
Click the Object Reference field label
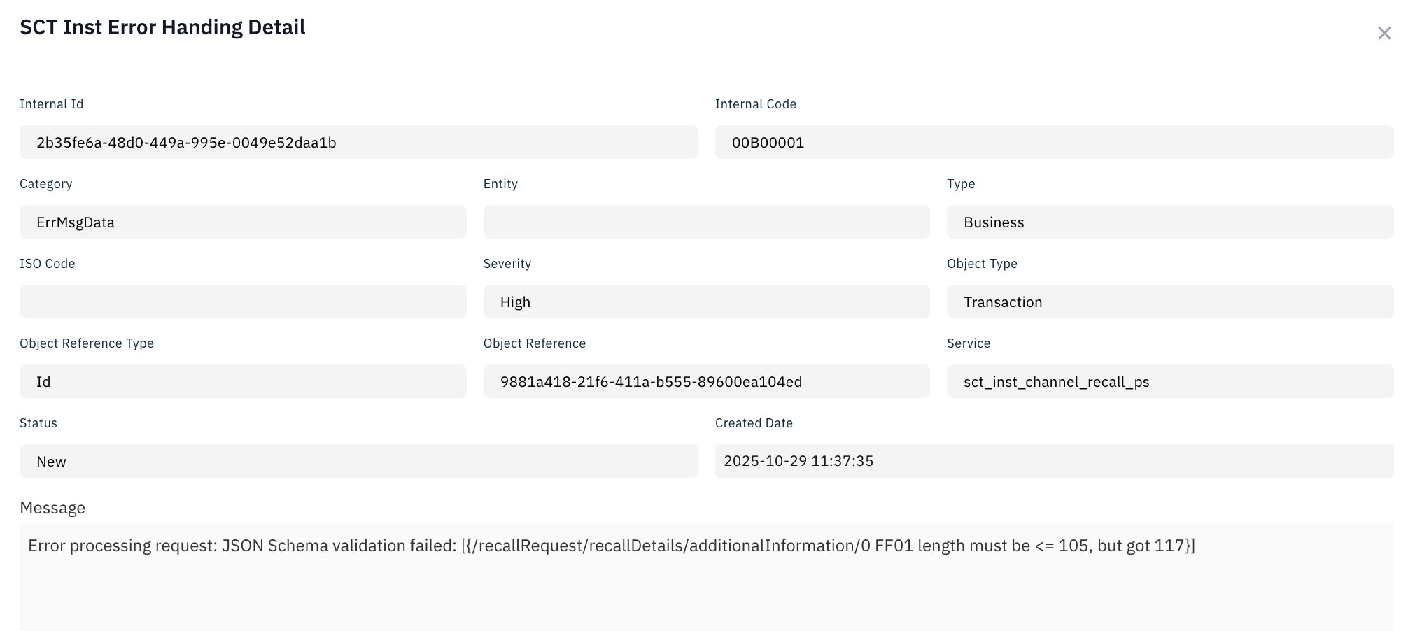(534, 343)
